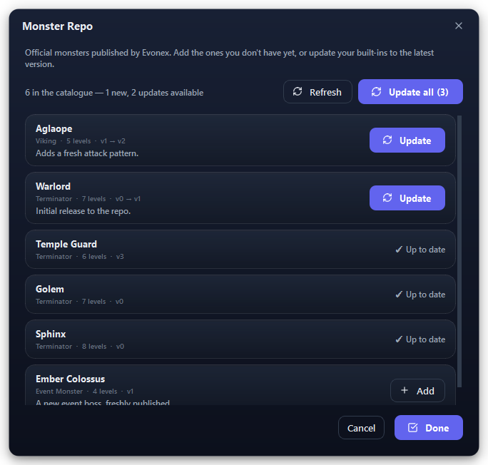Click the sync icon on Update all (3)
Image resolution: width=488 pixels, height=465 pixels.
click(x=376, y=92)
